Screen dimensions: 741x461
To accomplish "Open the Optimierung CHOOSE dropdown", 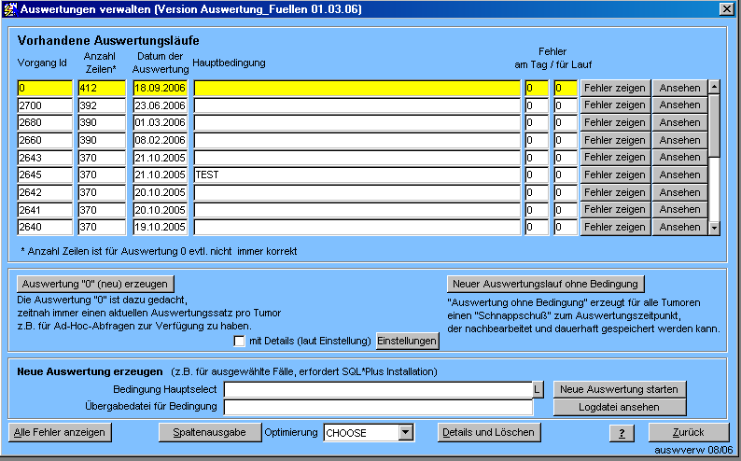I will 405,433.
